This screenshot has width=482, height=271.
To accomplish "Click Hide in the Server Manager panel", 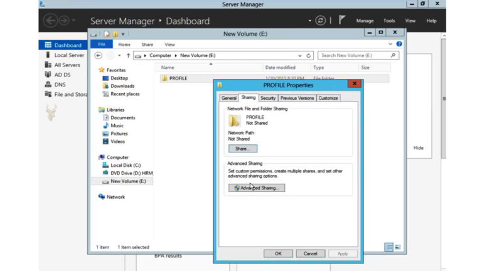I will click(419, 148).
